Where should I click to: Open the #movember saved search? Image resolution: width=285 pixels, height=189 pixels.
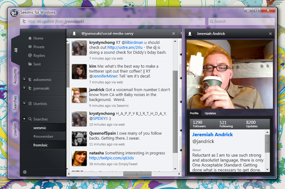pos(43,136)
